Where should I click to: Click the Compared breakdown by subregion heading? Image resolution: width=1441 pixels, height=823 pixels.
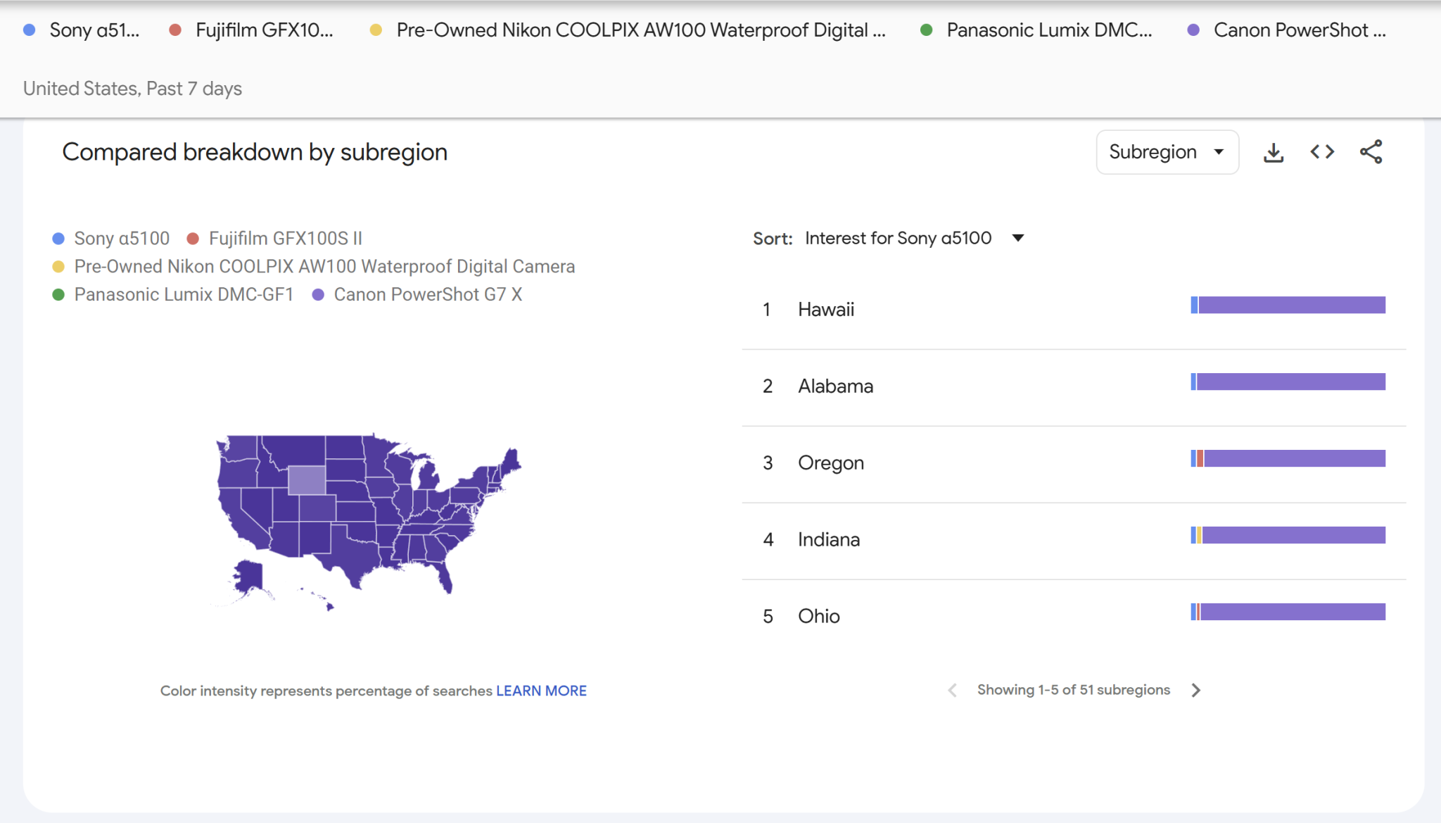click(255, 152)
